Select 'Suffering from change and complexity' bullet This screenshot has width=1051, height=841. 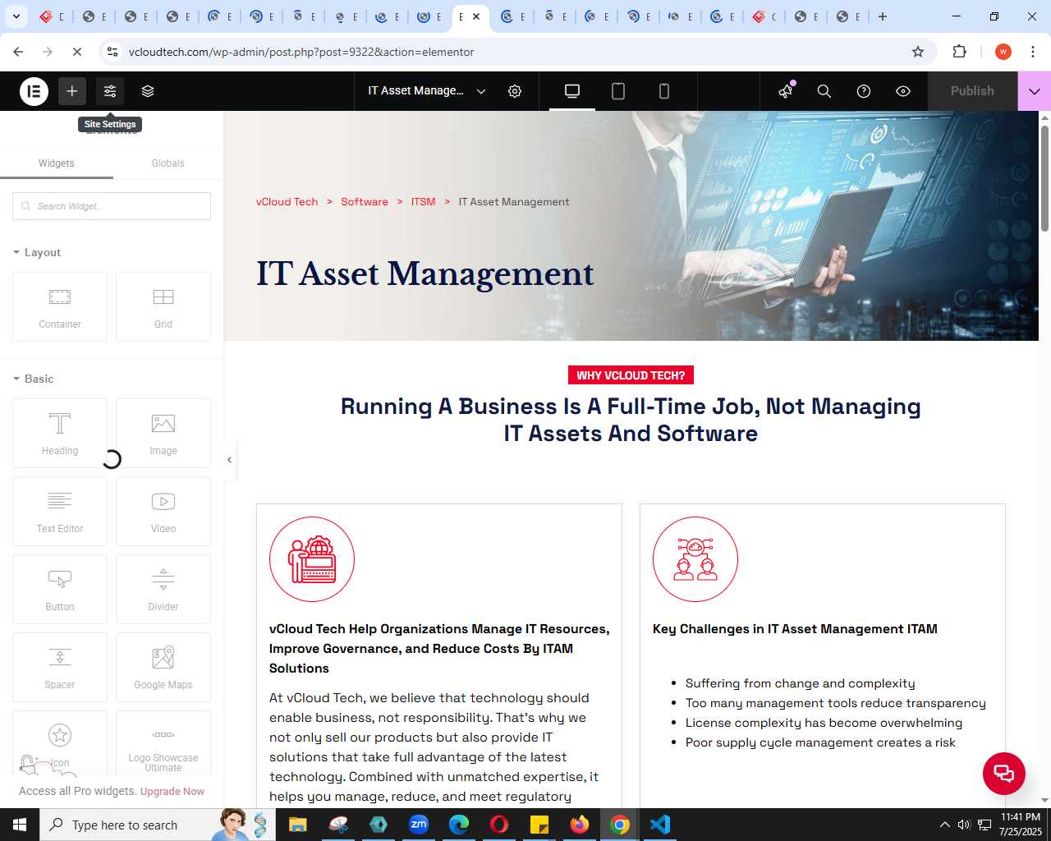[800, 683]
